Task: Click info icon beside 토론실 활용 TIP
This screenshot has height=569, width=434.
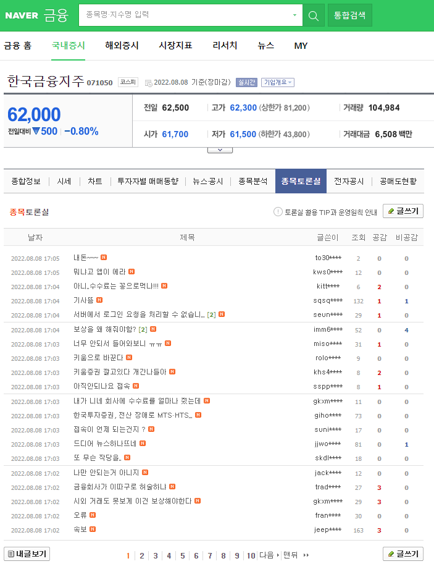Action: tap(278, 211)
